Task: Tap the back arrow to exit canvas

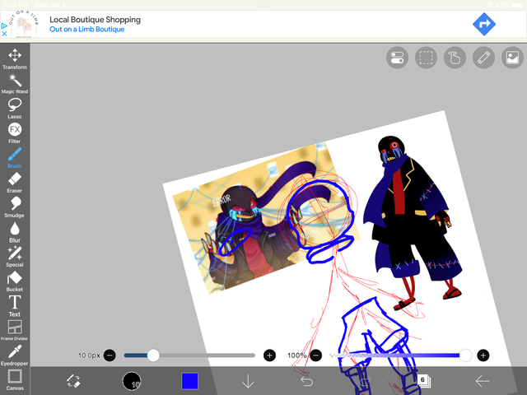Action: pos(483,381)
